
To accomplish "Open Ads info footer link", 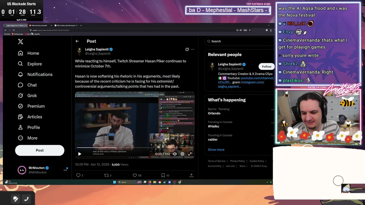I will click(230, 166).
